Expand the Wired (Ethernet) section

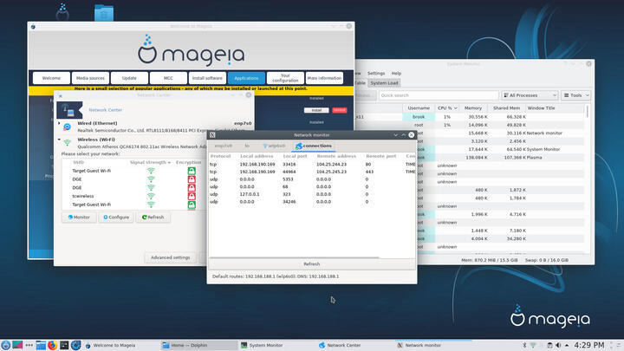59,123
